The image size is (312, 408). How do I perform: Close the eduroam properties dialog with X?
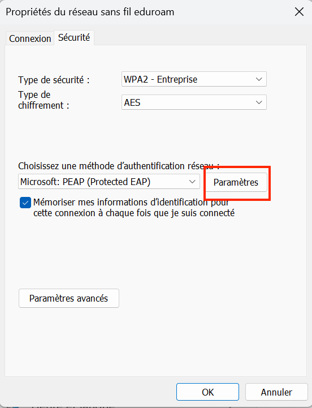coord(299,12)
